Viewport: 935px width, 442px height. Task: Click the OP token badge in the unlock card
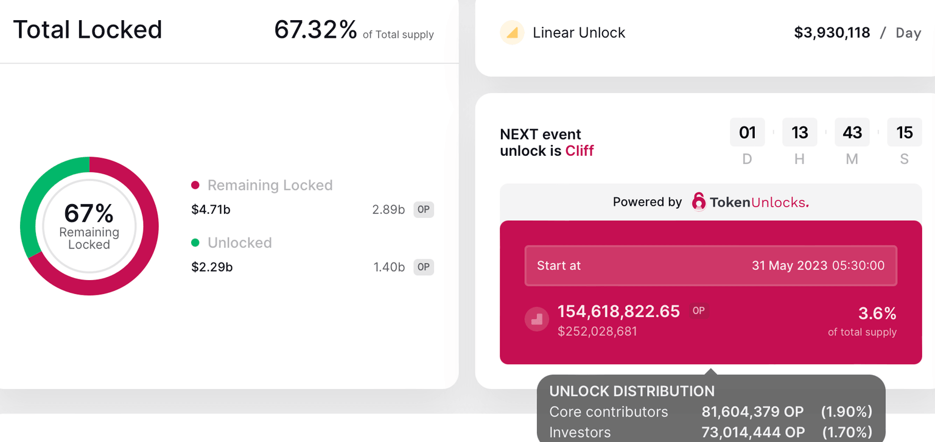click(699, 310)
